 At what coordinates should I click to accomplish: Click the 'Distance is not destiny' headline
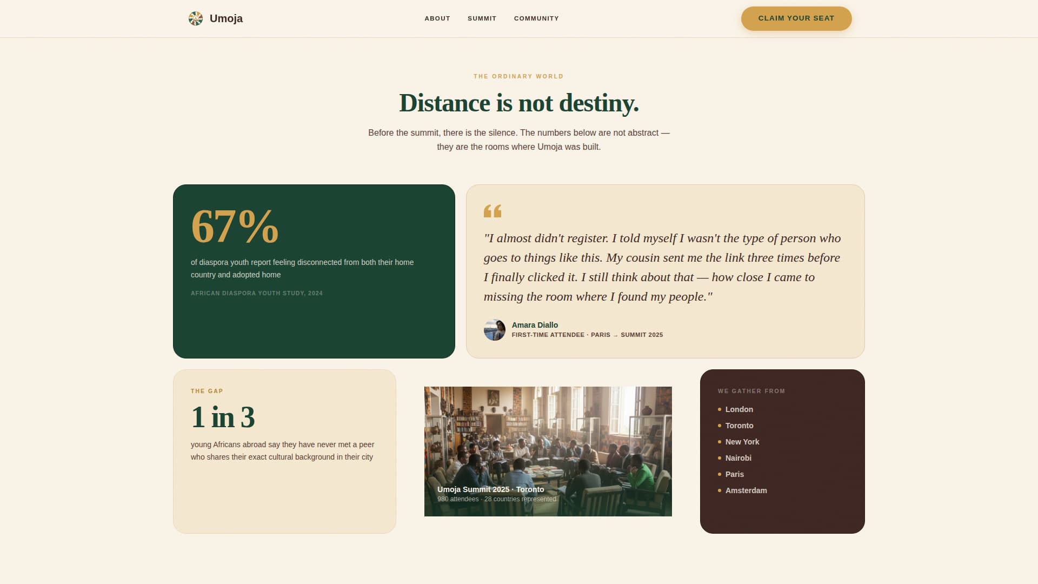pyautogui.click(x=518, y=103)
